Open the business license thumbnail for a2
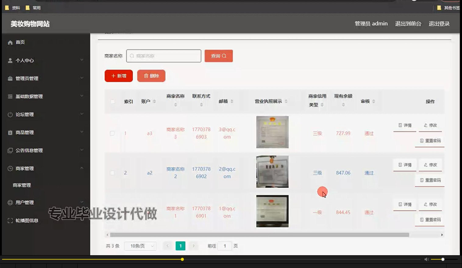Image resolution: width=462 pixels, height=268 pixels. click(x=272, y=172)
